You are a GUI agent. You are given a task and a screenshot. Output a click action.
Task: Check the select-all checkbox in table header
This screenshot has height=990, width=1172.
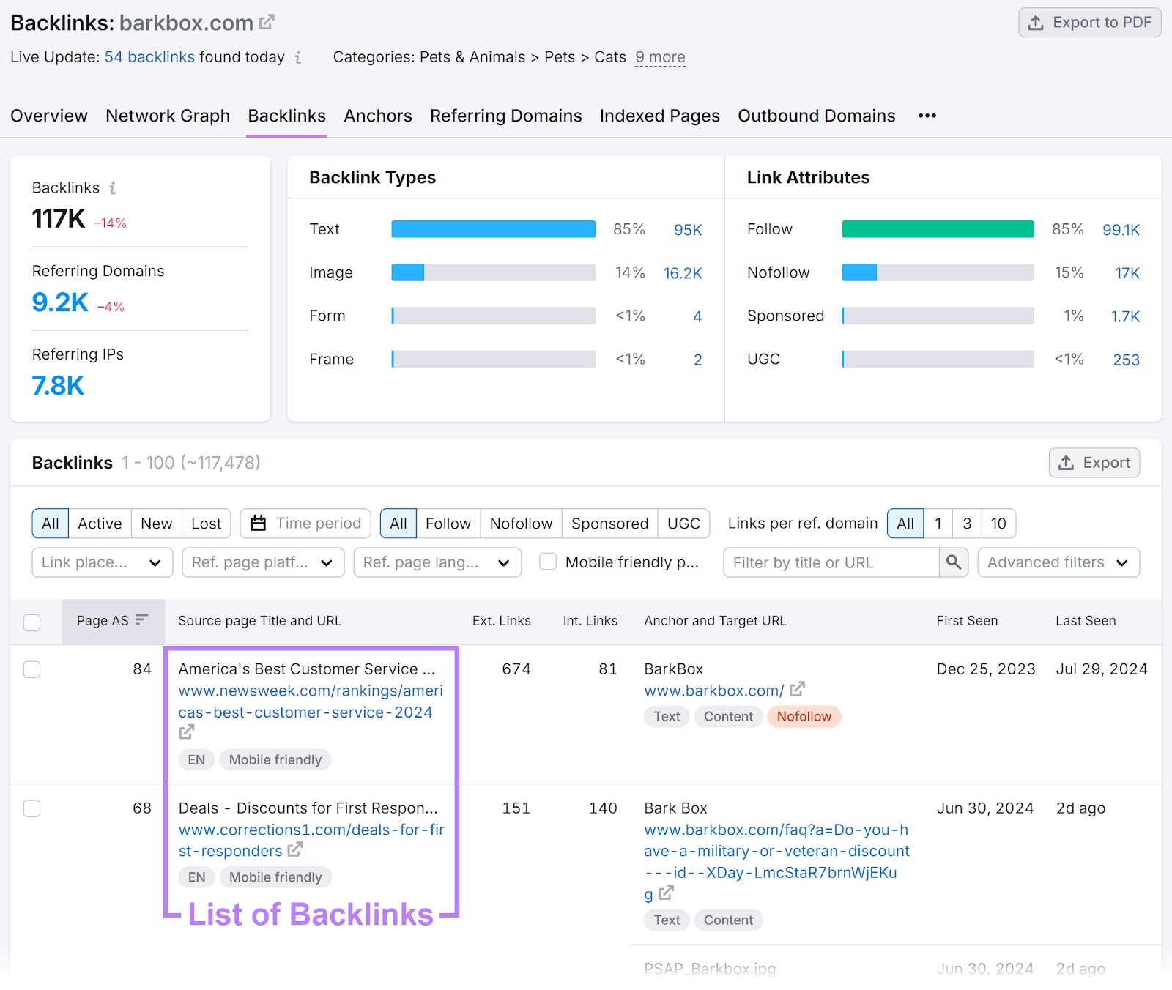31,622
